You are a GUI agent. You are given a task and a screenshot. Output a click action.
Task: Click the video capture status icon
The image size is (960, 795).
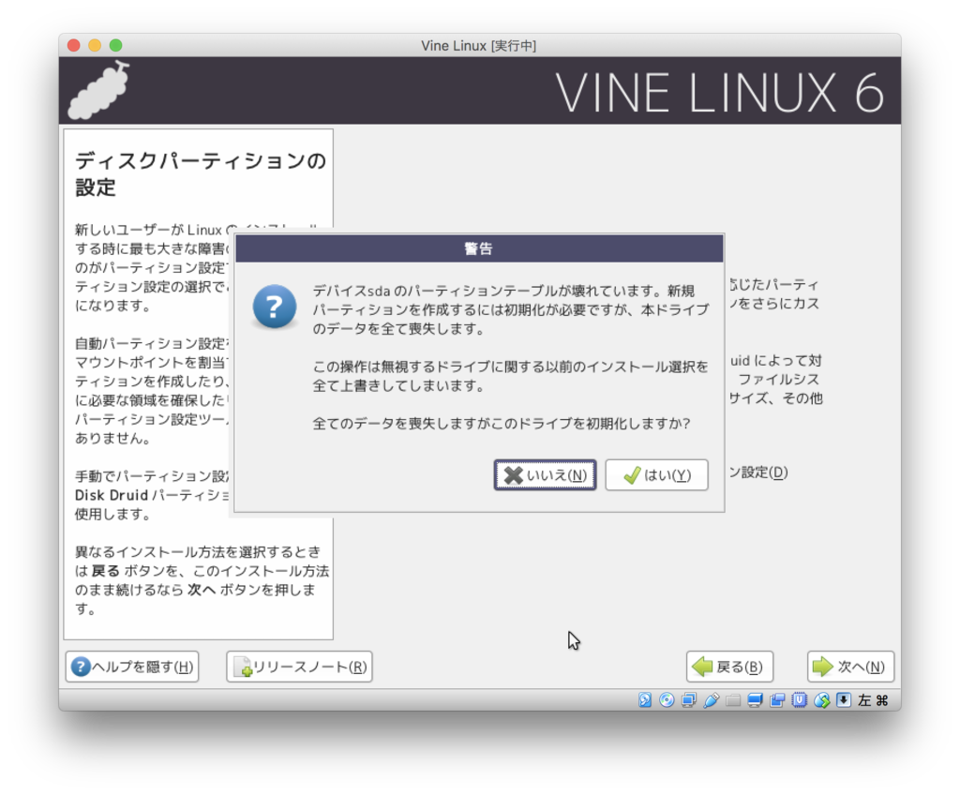click(777, 700)
